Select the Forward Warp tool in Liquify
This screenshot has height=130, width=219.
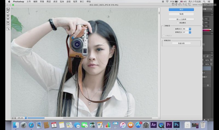coord(8,9)
